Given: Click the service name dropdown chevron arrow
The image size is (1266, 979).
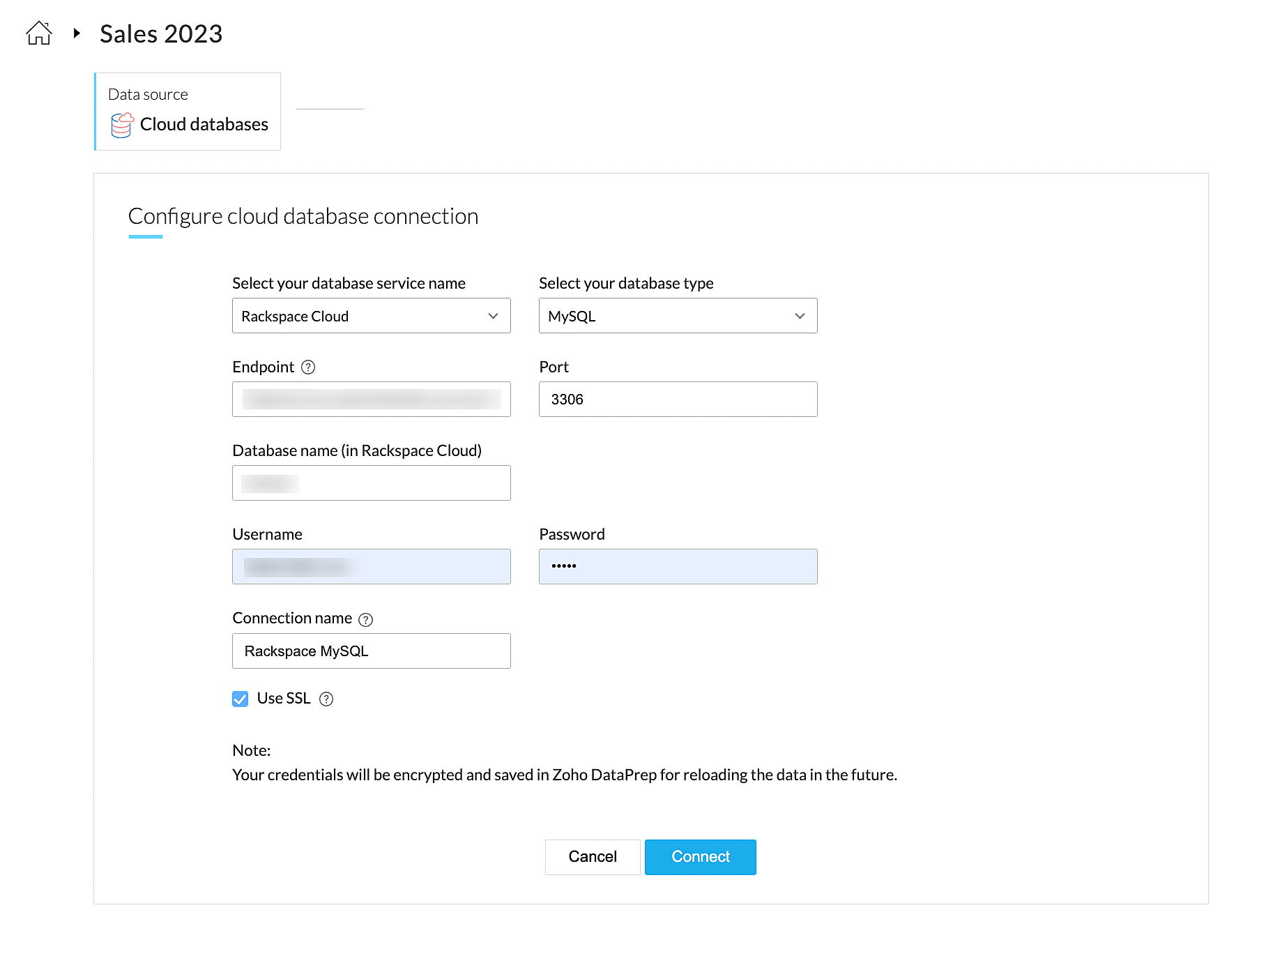Looking at the screenshot, I should [493, 316].
